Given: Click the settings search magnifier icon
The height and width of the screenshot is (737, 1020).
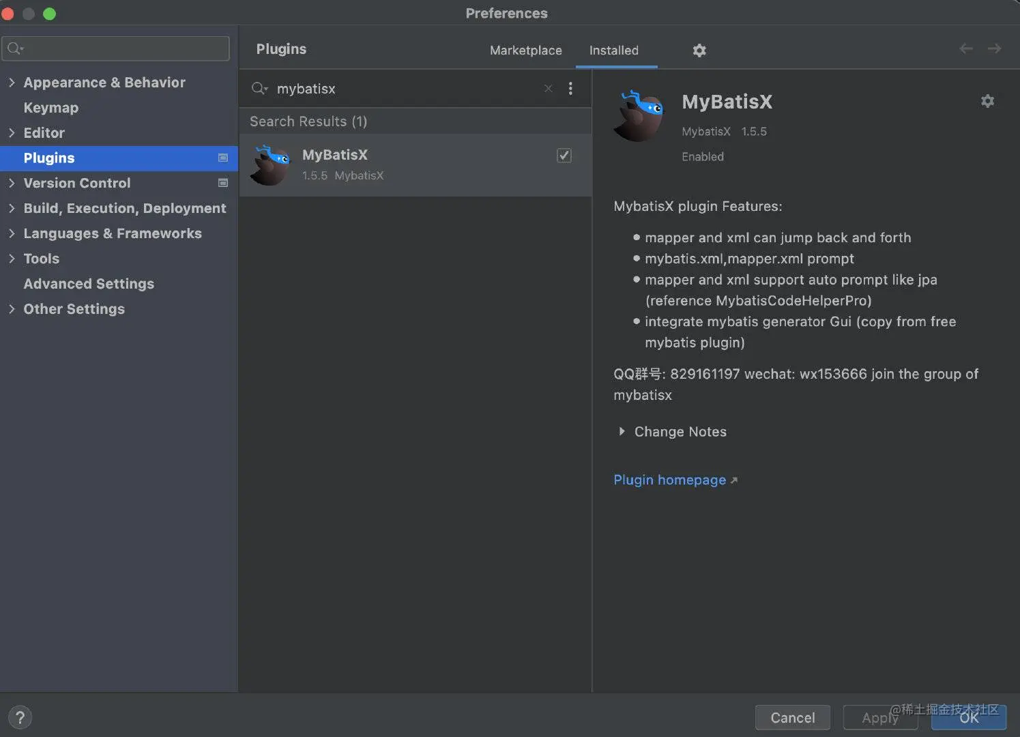Looking at the screenshot, I should pos(15,48).
